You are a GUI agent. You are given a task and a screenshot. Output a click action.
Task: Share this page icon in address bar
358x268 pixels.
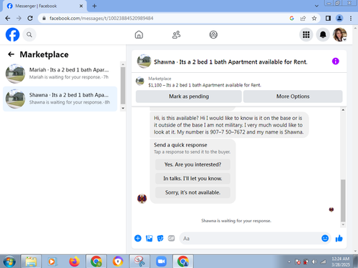point(303,19)
